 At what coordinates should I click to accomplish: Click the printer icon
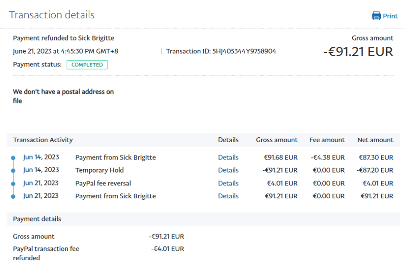(376, 16)
